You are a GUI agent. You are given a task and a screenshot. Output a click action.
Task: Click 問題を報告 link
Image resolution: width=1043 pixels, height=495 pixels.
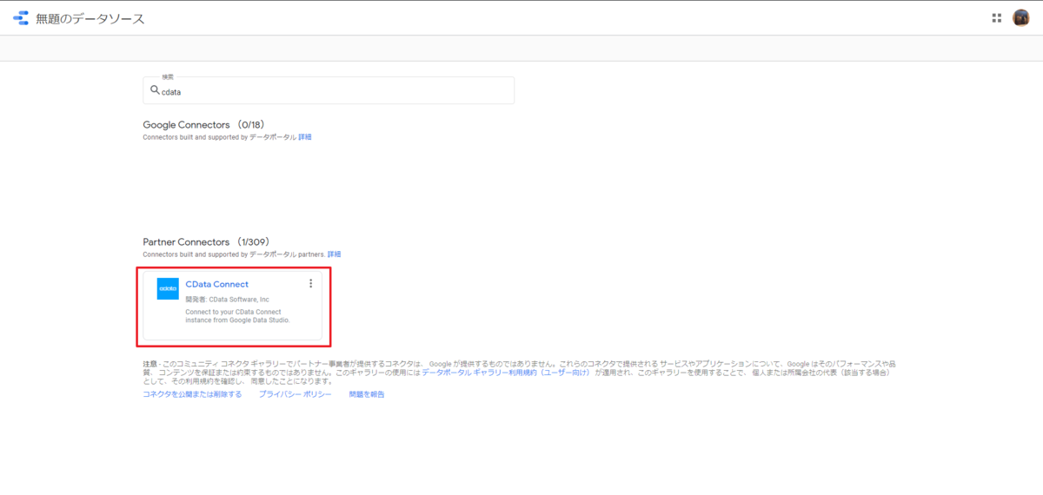[x=367, y=394]
